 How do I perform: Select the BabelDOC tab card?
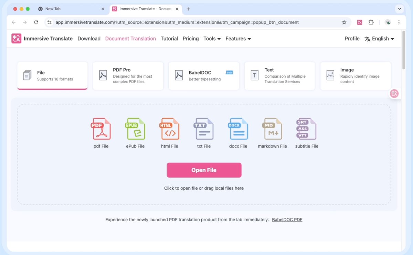204,76
